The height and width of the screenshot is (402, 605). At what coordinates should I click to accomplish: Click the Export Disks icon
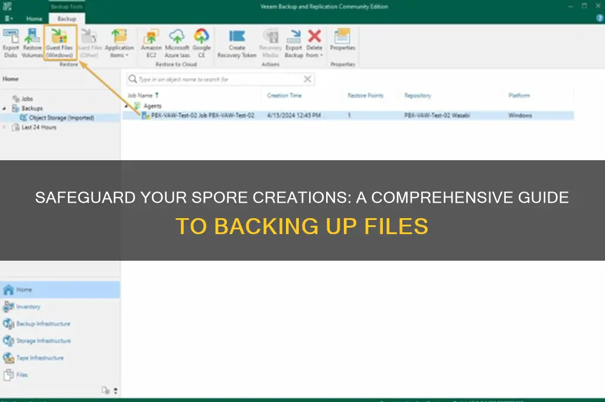pos(10,41)
